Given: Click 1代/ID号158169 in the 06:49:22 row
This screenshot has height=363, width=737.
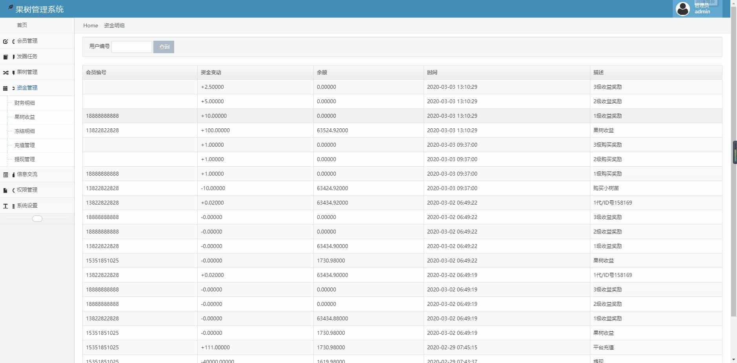Looking at the screenshot, I should pyautogui.click(x=613, y=203).
